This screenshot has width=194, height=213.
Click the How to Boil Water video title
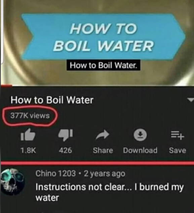click(52, 100)
